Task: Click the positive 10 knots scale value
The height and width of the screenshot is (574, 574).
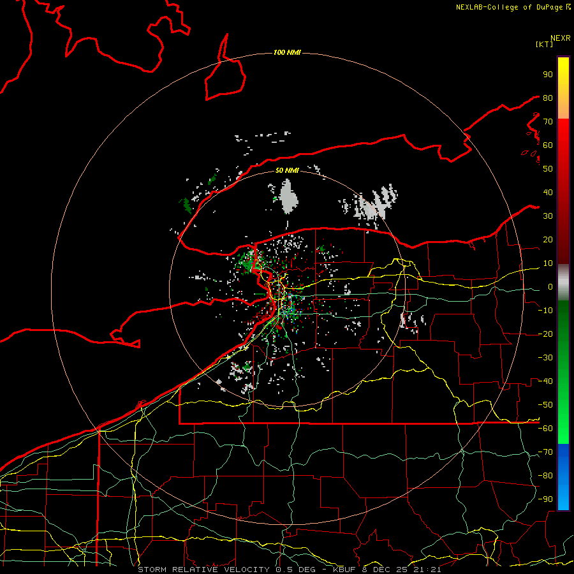Action: [548, 263]
